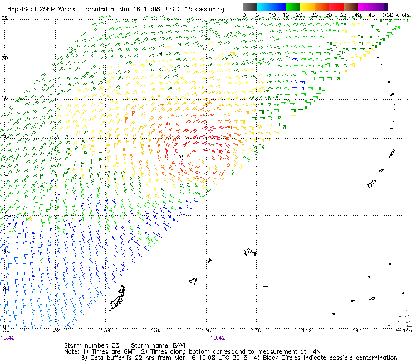Click the green 15-20 knots legend swatch
The height and width of the screenshot is (362, 412).
click(293, 7)
